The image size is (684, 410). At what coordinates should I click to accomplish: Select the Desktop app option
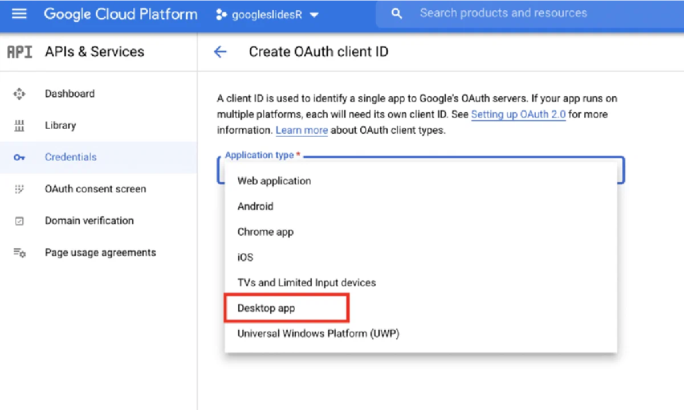click(x=421, y=309)
